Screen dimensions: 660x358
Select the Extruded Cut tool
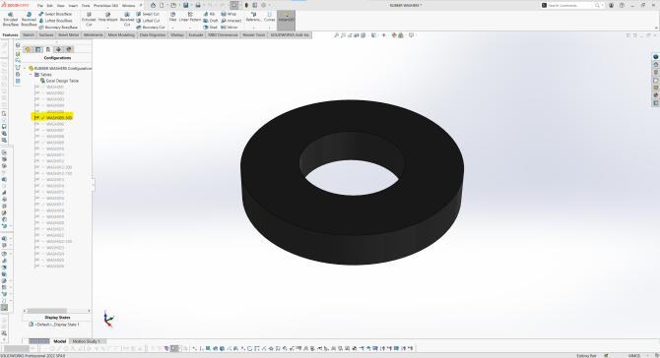click(89, 20)
